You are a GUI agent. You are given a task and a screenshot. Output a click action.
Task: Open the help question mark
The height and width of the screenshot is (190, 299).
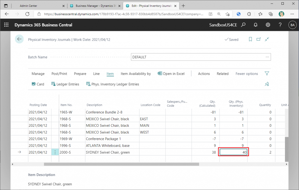[x=280, y=25]
